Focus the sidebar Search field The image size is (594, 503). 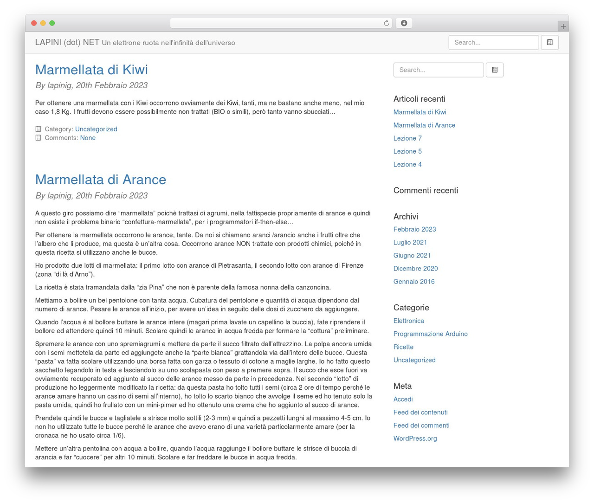click(439, 70)
